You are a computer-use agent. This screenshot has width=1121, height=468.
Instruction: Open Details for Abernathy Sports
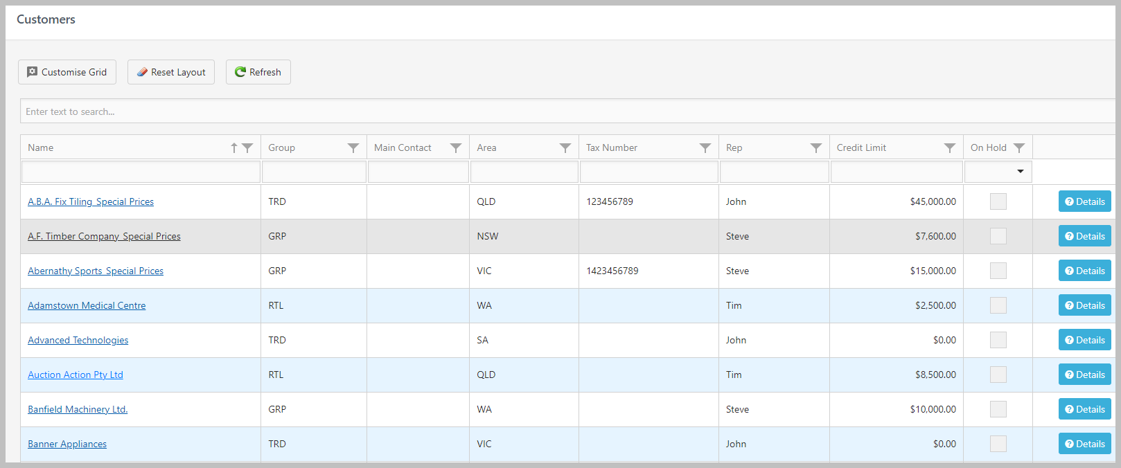click(1085, 271)
